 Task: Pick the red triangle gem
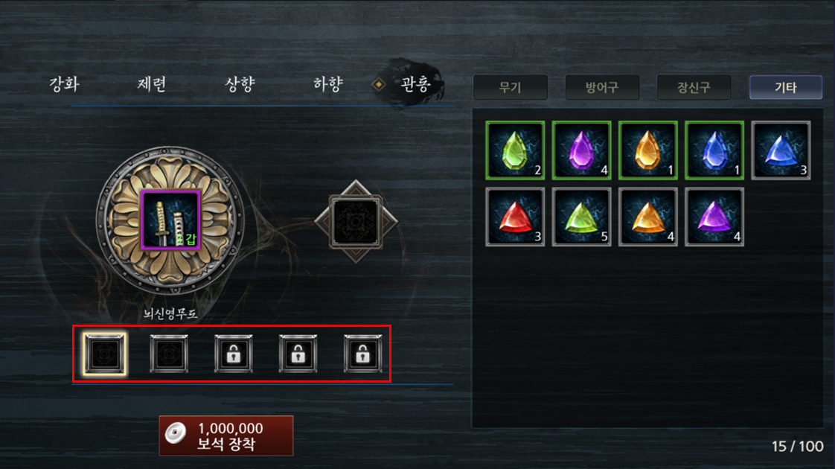point(515,217)
